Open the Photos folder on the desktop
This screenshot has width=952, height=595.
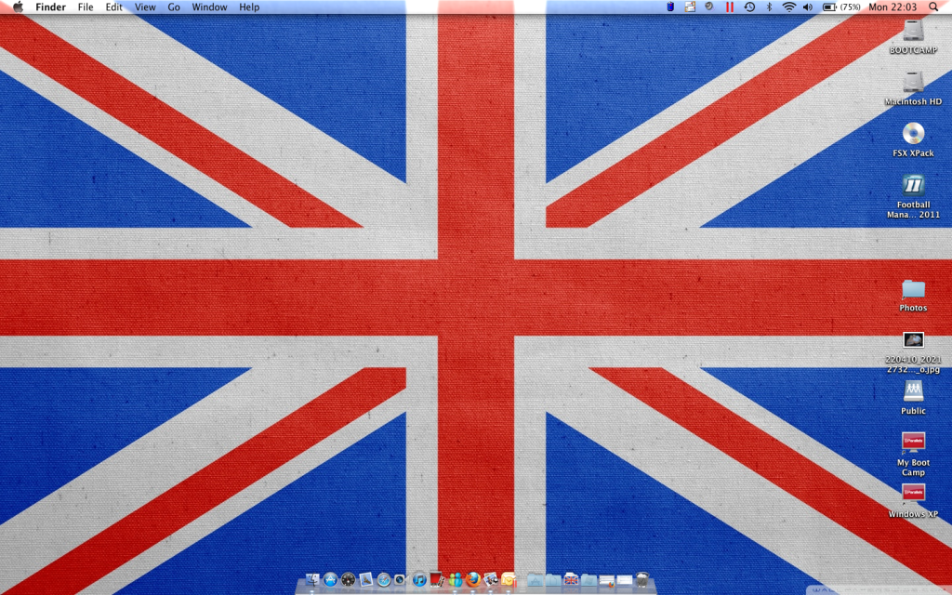pyautogui.click(x=912, y=288)
